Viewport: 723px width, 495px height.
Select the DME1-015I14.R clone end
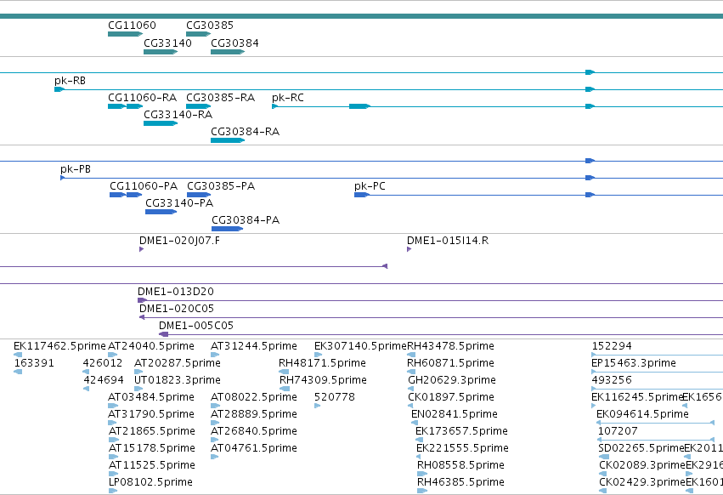[409, 249]
